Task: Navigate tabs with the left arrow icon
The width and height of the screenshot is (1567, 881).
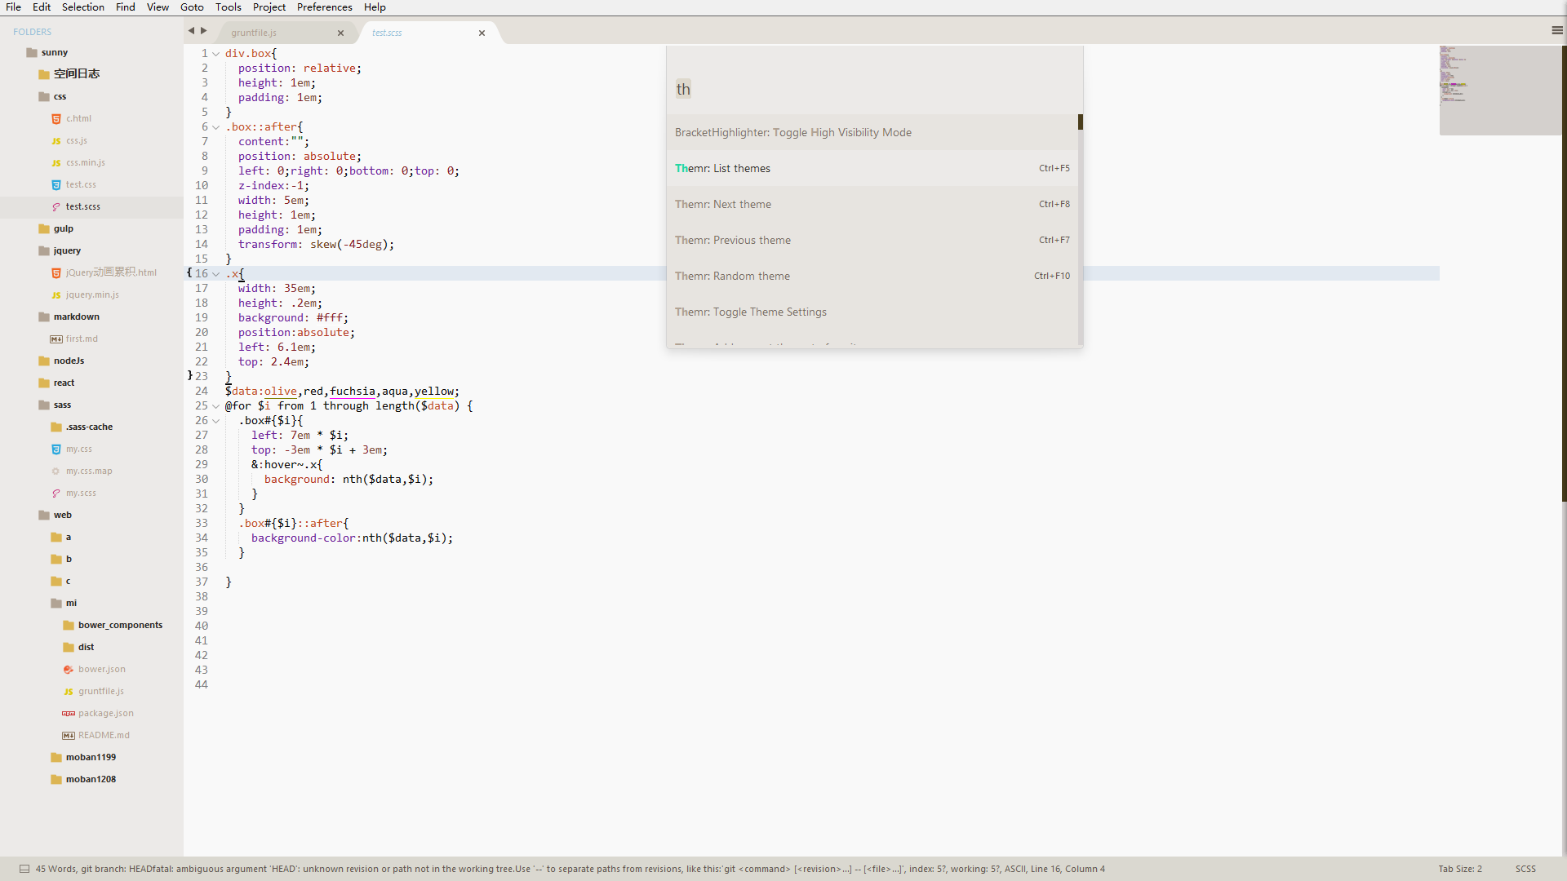Action: 191,31
